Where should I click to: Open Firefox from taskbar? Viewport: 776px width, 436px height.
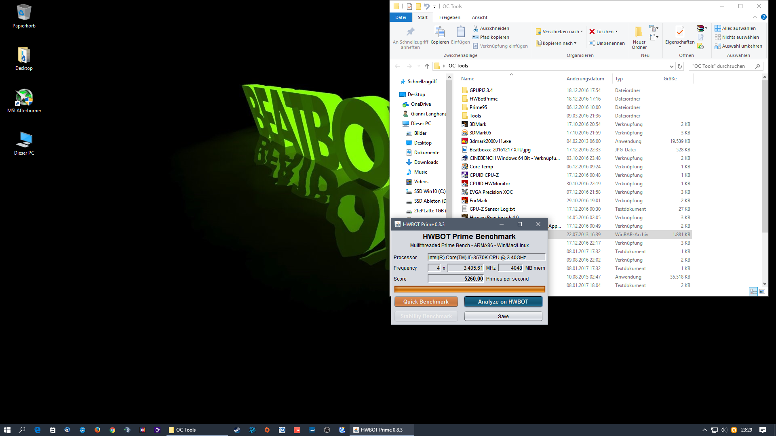point(97,430)
